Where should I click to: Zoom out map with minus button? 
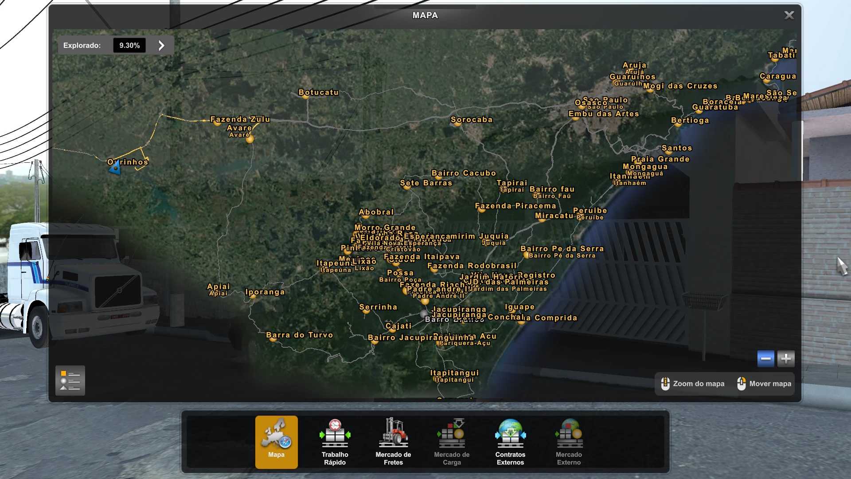click(765, 358)
